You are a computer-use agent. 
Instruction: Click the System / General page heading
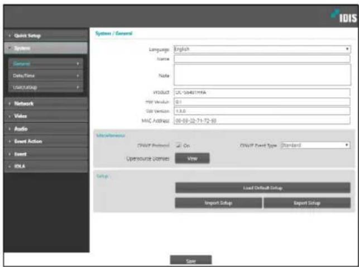[x=114, y=34]
